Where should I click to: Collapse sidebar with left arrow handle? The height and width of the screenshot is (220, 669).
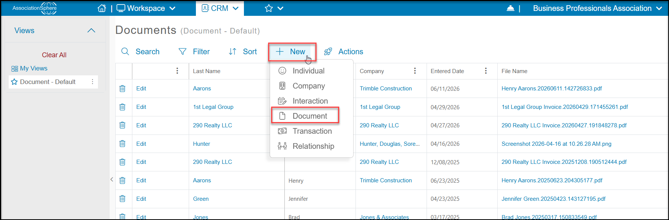[112, 179]
